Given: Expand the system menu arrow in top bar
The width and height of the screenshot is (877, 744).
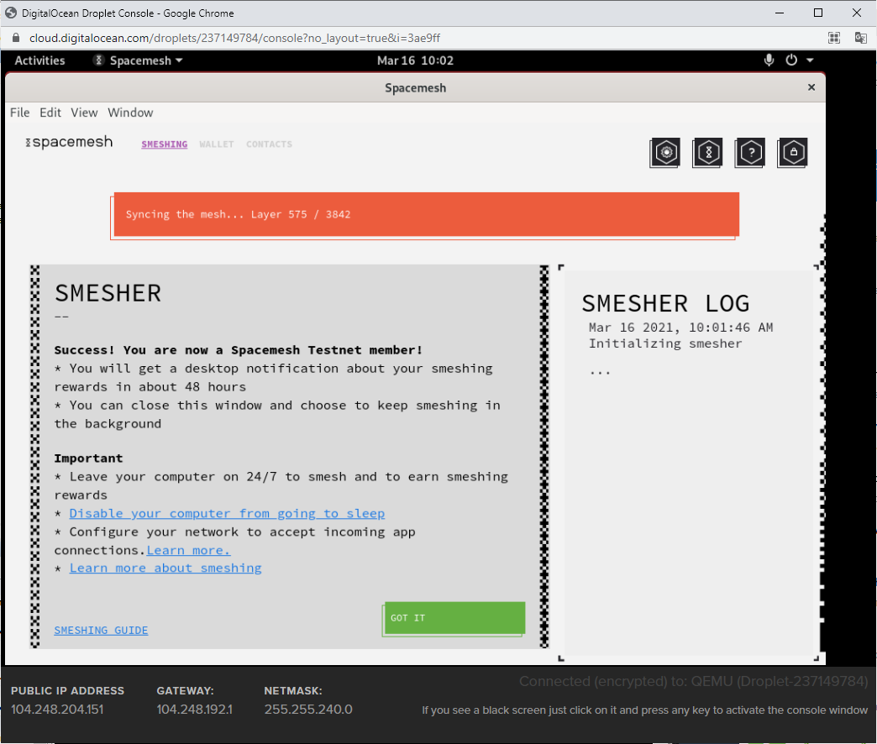Looking at the screenshot, I should pyautogui.click(x=810, y=60).
